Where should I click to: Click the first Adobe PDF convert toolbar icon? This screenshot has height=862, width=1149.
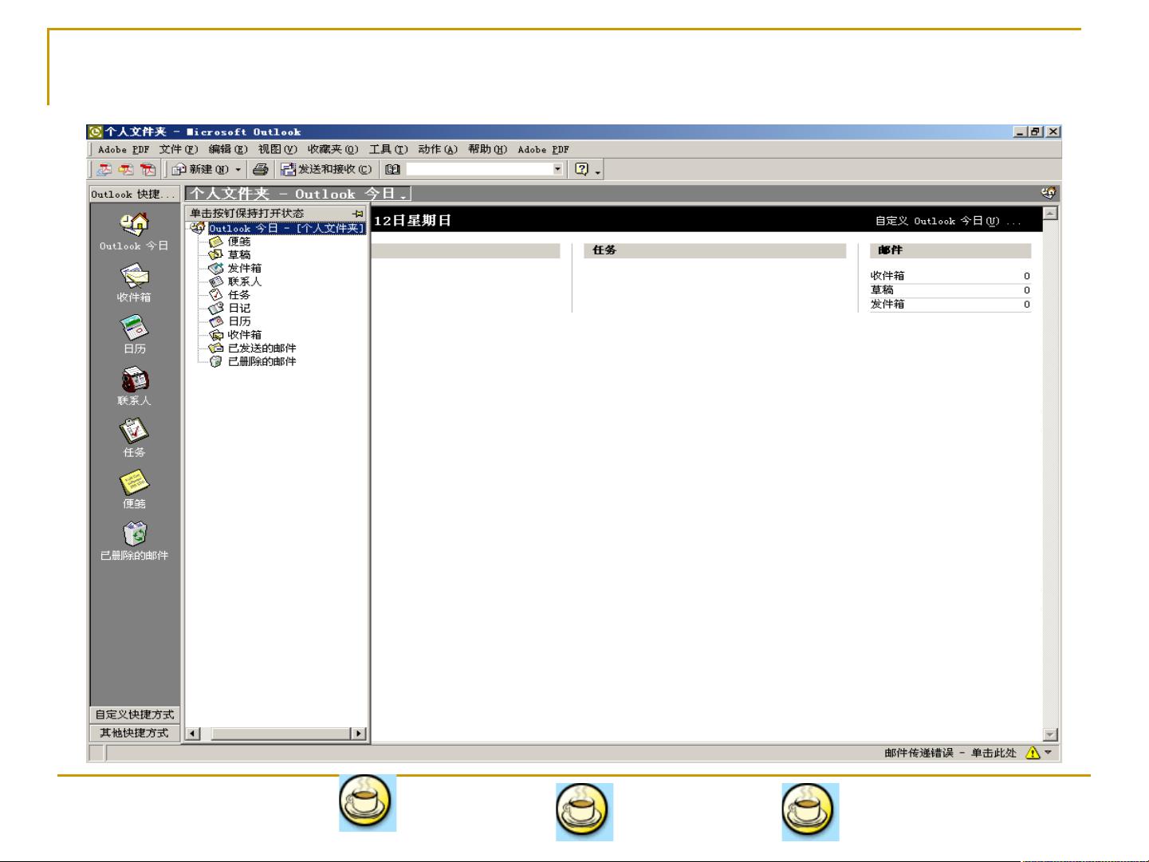click(104, 169)
